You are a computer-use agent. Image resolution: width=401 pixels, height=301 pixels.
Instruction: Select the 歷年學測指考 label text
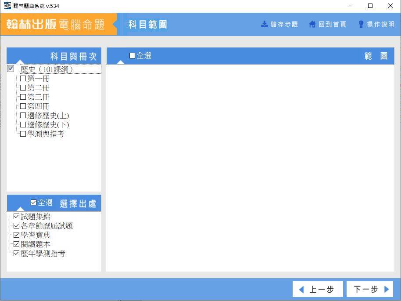pyautogui.click(x=43, y=254)
